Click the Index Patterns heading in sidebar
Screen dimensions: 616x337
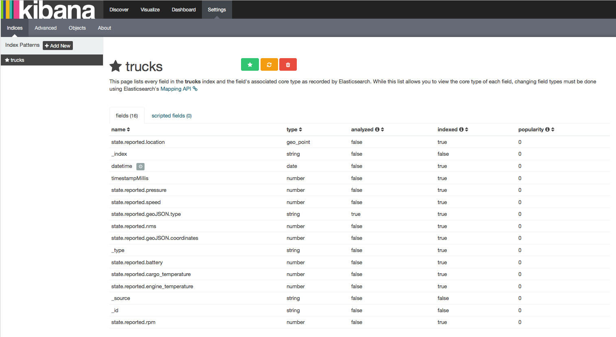pyautogui.click(x=22, y=45)
